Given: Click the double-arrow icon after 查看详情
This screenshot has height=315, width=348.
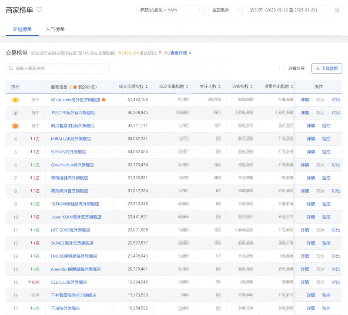Looking at the screenshot, I should (190, 53).
